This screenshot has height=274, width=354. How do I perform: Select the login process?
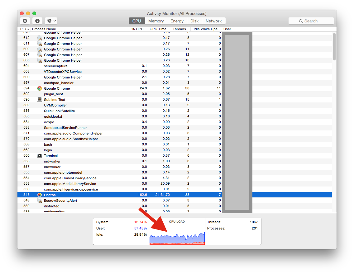pyautogui.click(x=175, y=150)
